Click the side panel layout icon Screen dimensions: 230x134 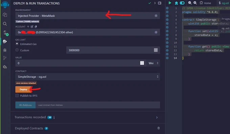click(160, 3)
